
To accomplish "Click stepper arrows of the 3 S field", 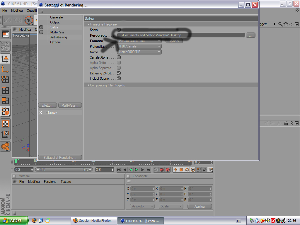I will tap(112, 170).
